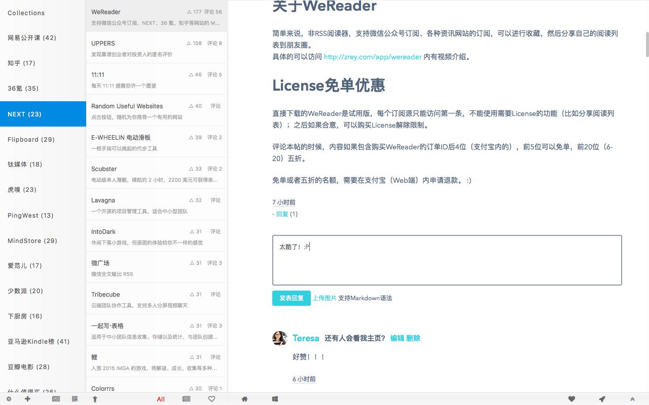Click the License免单优惠 heading
Screen dimensions: 649x405
(329, 85)
